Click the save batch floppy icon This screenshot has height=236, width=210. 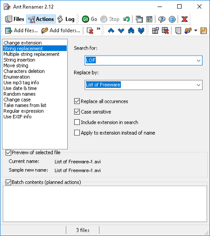point(203,30)
